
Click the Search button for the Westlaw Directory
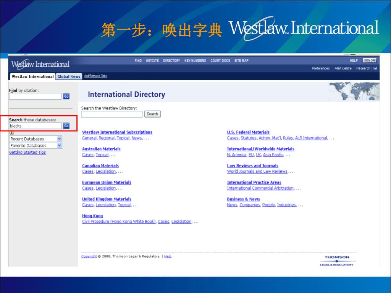(x=152, y=114)
